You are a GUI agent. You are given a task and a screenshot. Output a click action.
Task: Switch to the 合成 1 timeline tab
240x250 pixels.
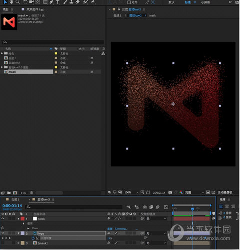coord(15,199)
